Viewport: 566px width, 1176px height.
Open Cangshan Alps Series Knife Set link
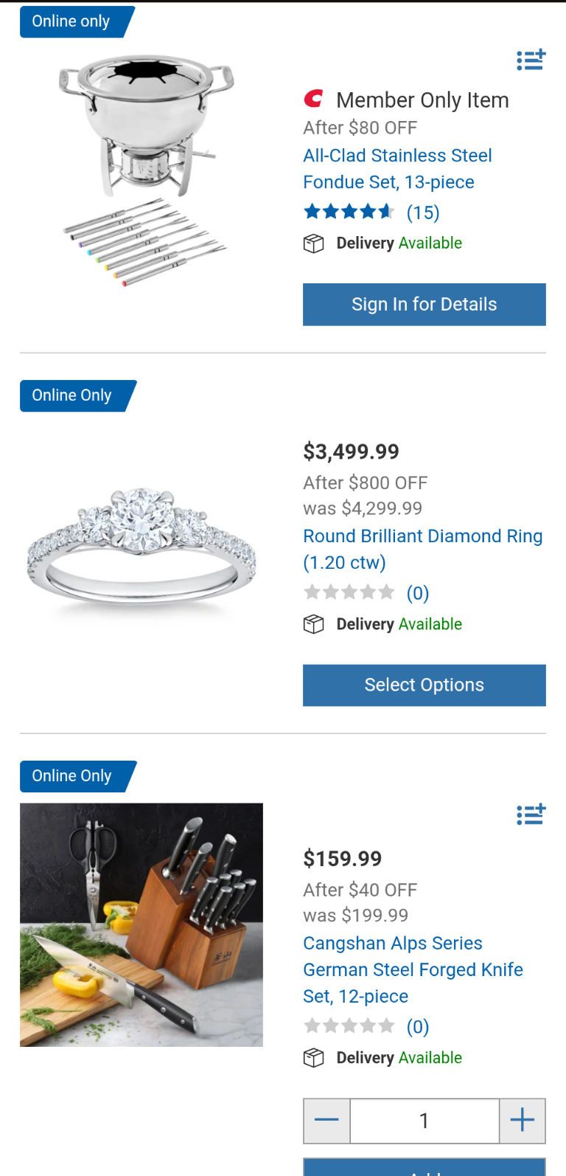(x=413, y=969)
